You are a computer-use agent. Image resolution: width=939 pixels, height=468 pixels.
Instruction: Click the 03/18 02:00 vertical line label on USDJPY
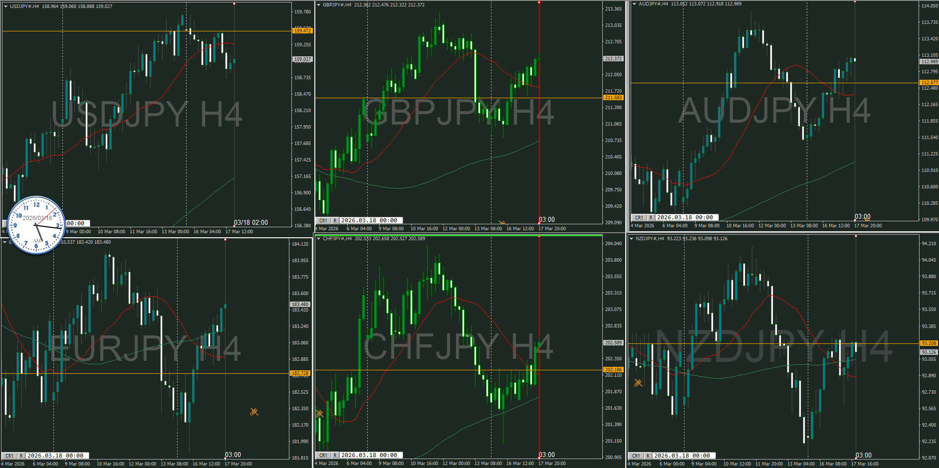(x=250, y=222)
